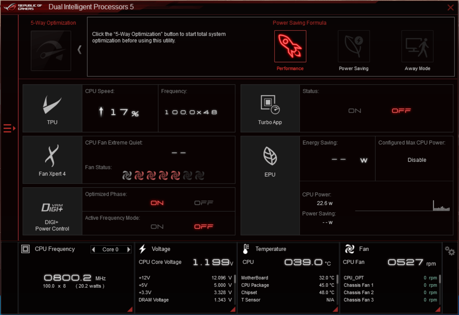
Task: Click the CPU Power history graph
Action: 402,205
